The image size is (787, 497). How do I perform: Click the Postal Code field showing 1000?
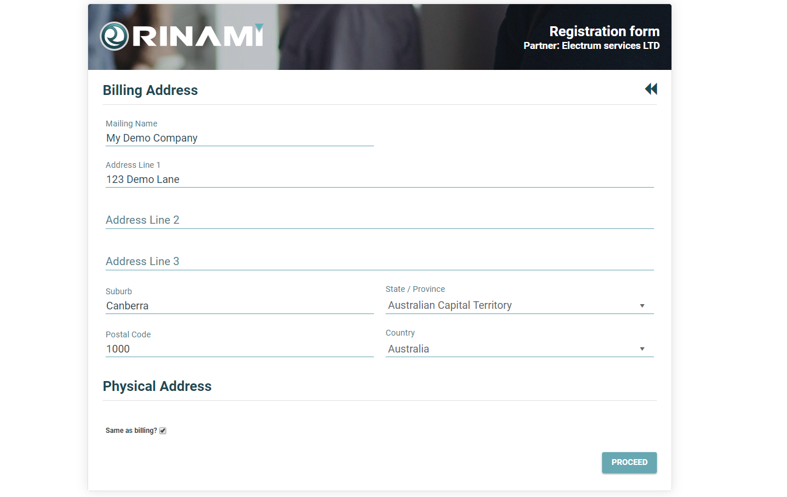tap(239, 349)
